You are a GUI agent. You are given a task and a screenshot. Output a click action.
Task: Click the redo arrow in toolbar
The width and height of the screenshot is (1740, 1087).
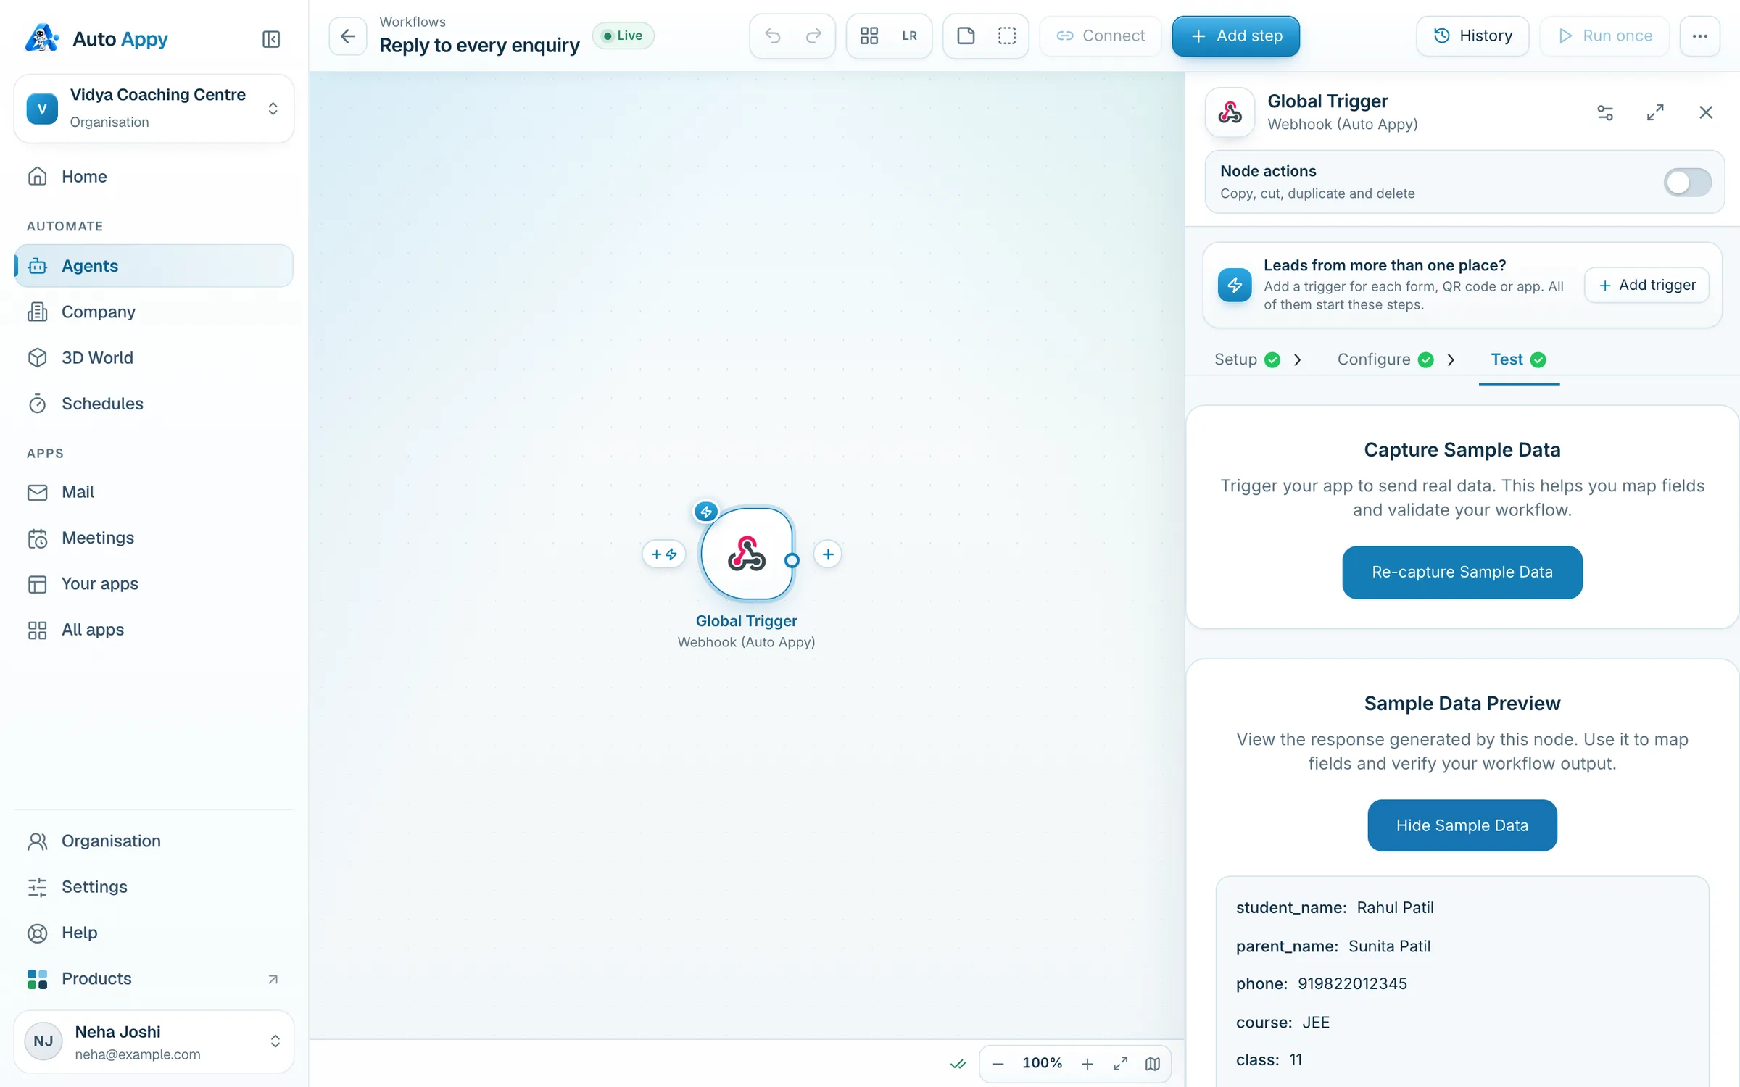tap(813, 36)
